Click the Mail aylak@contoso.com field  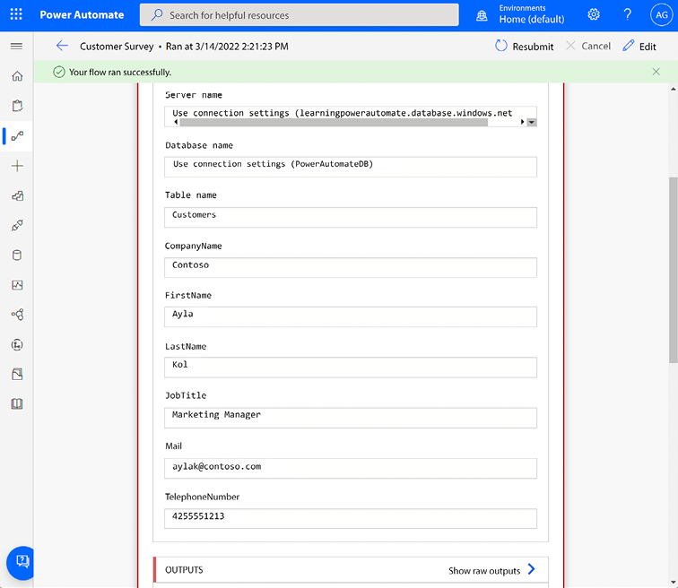click(x=351, y=468)
